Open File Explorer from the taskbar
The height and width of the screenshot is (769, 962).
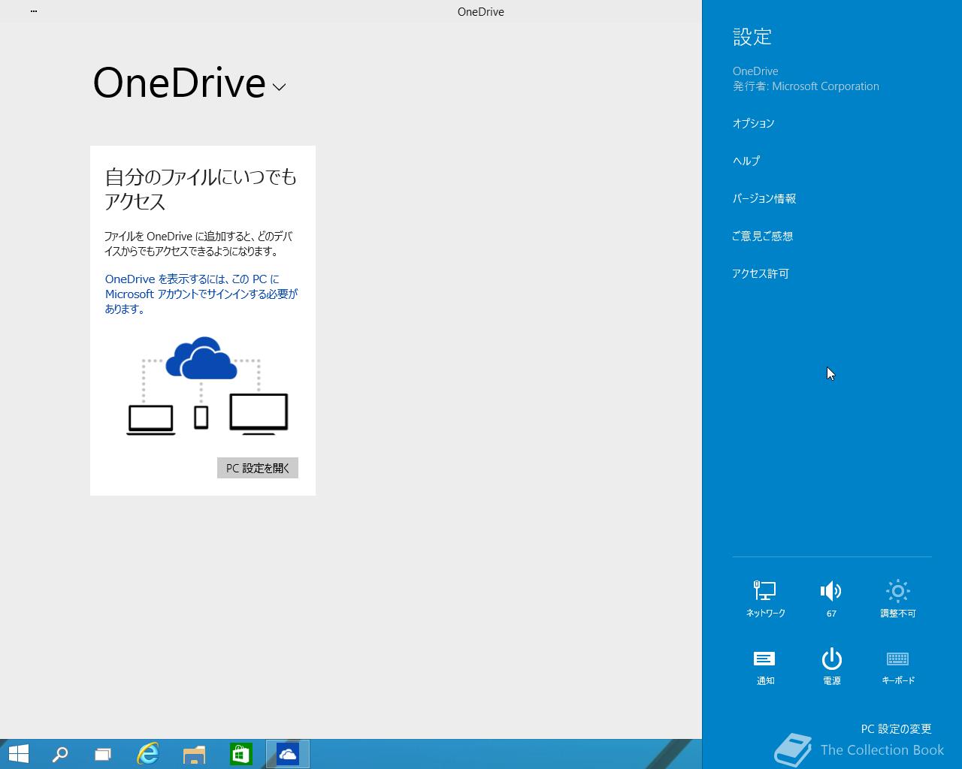click(194, 754)
